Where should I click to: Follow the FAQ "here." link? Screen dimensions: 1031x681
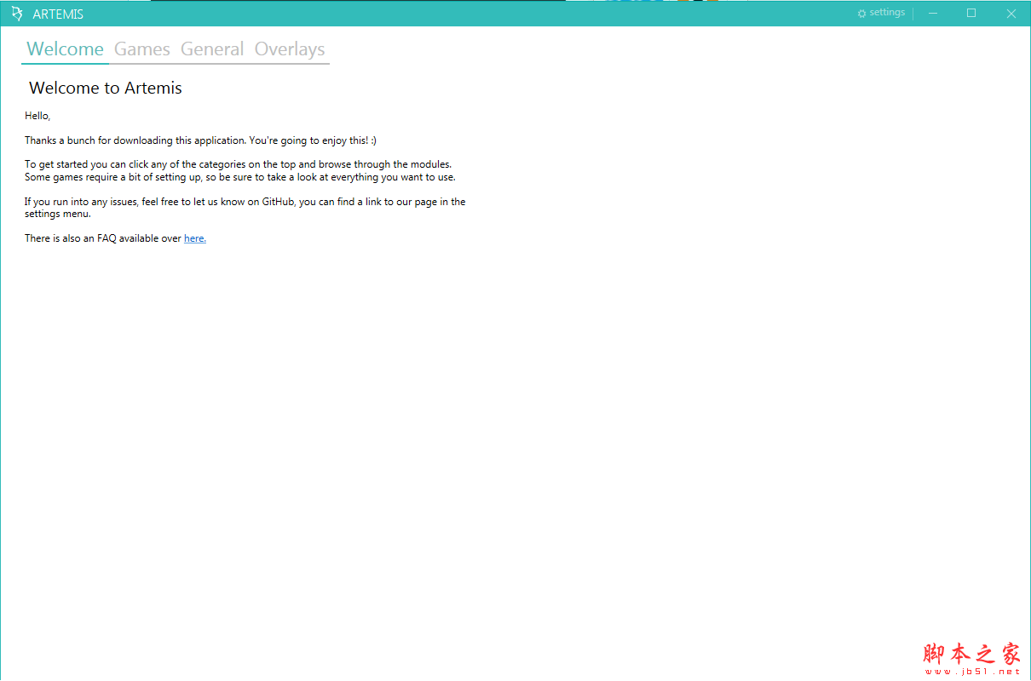(195, 238)
